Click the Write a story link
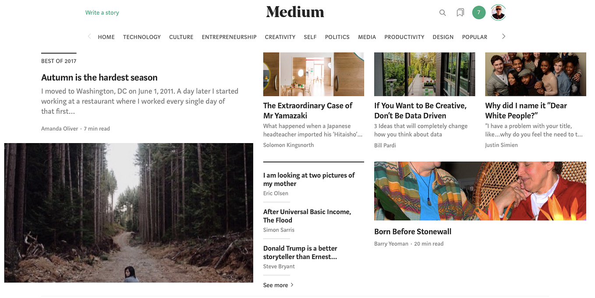 pos(102,13)
